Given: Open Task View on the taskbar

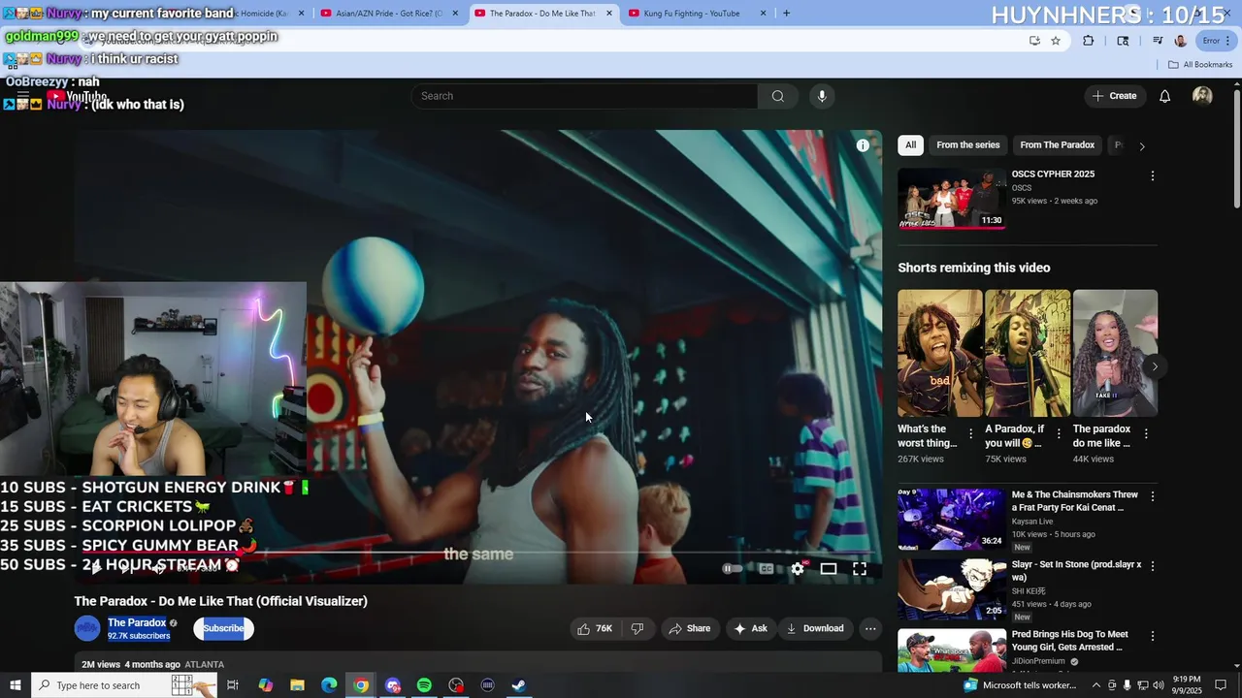Looking at the screenshot, I should click(x=233, y=685).
